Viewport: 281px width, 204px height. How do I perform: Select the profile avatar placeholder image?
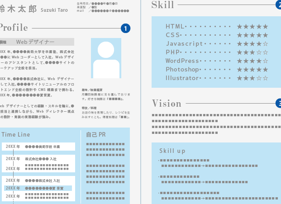(106, 58)
